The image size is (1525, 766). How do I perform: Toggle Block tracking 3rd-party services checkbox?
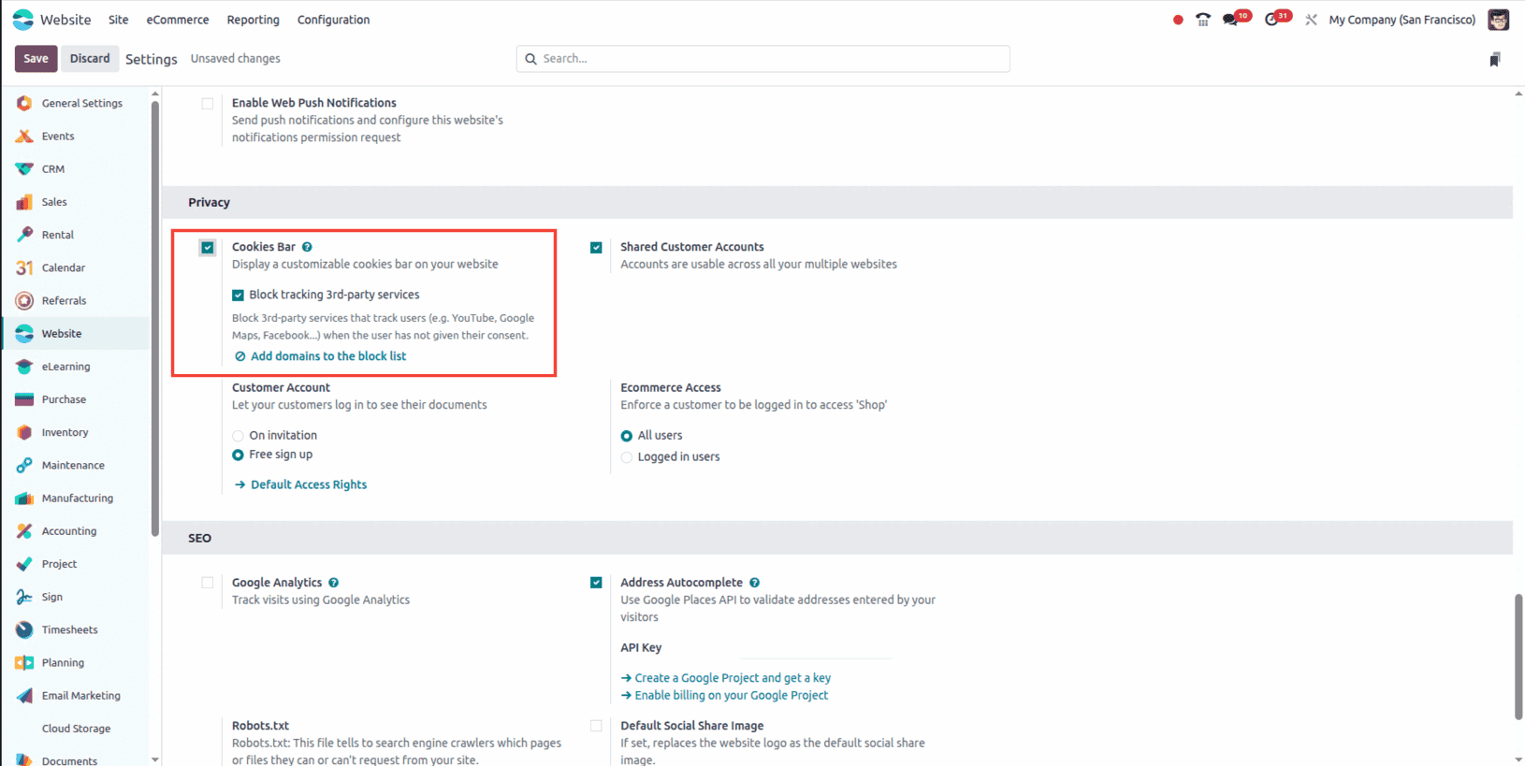(x=238, y=296)
